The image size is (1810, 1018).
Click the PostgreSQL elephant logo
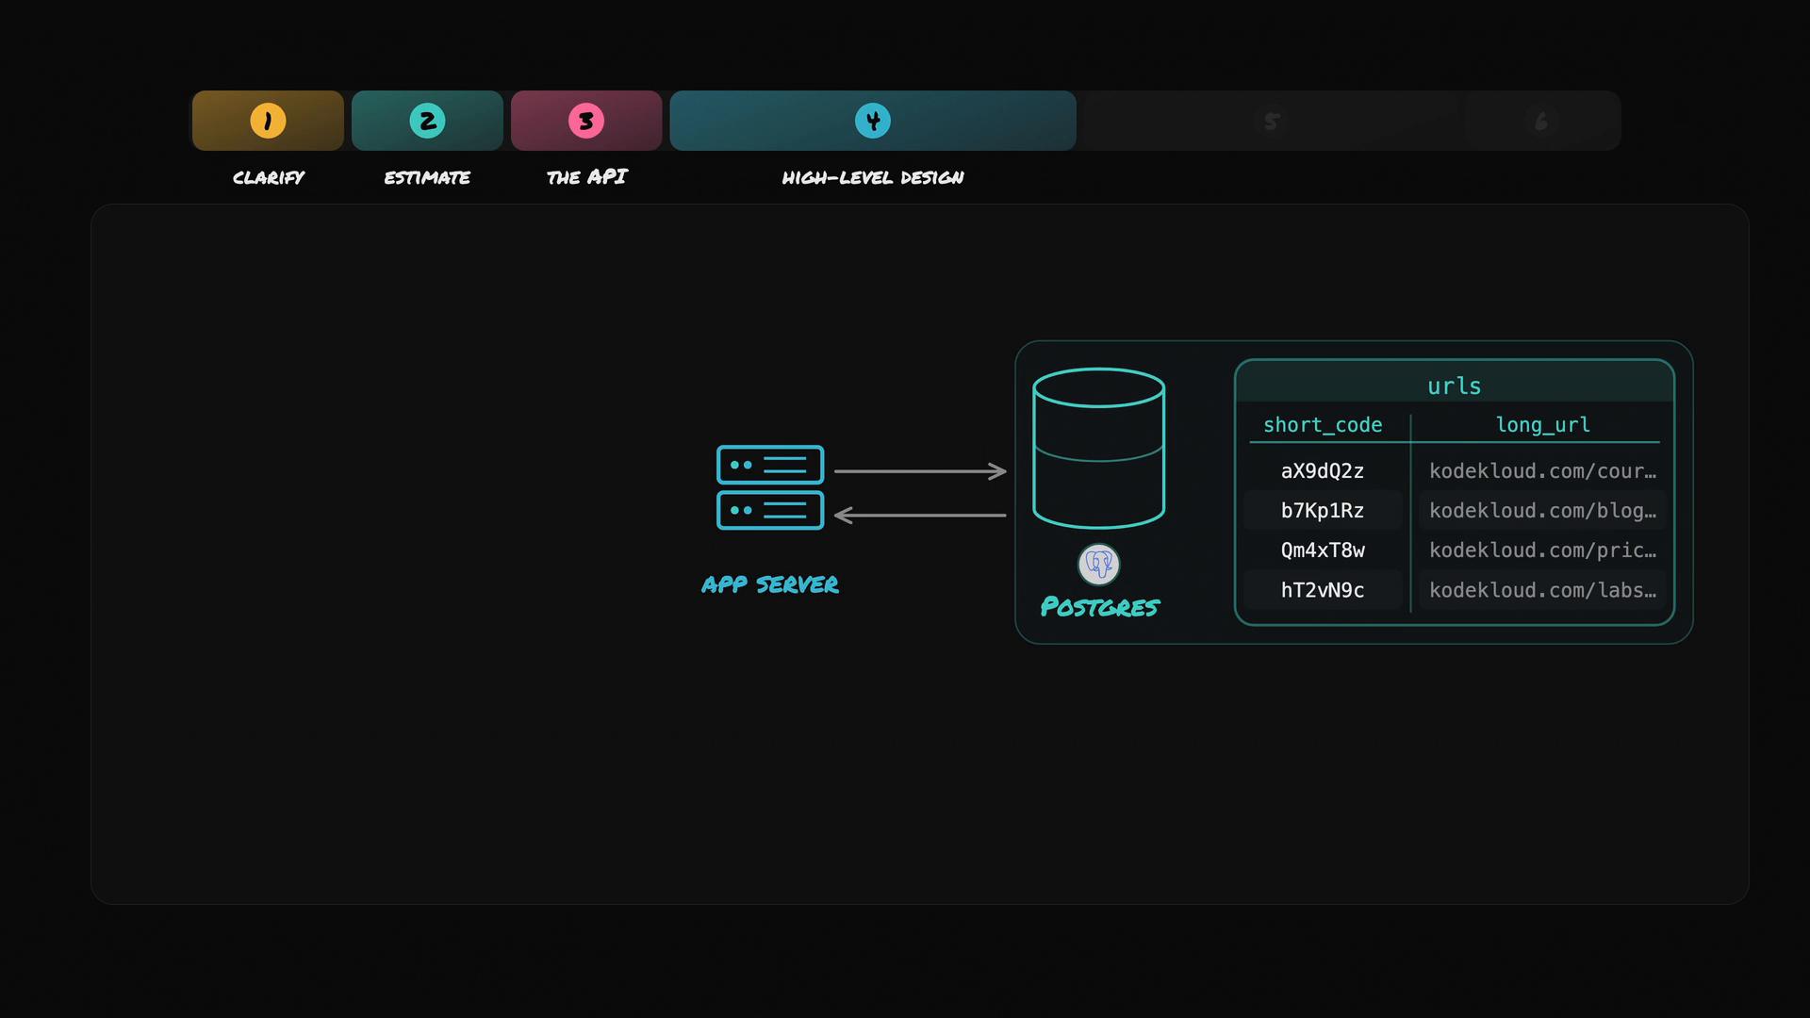click(x=1099, y=565)
